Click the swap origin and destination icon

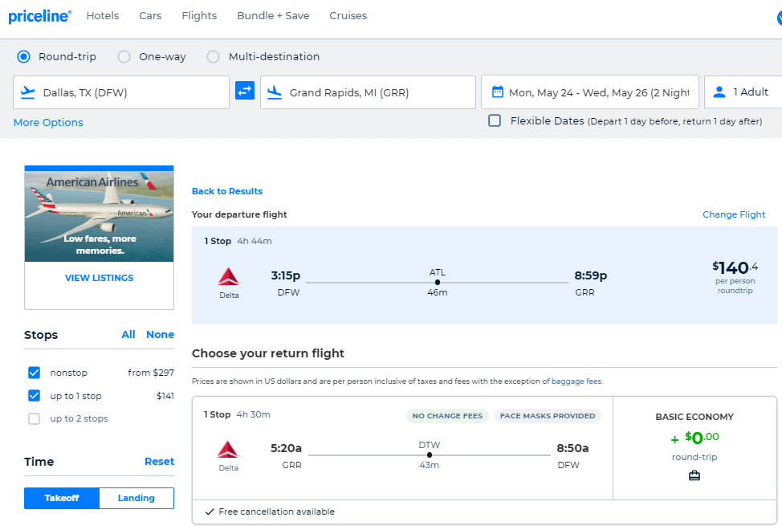[245, 92]
